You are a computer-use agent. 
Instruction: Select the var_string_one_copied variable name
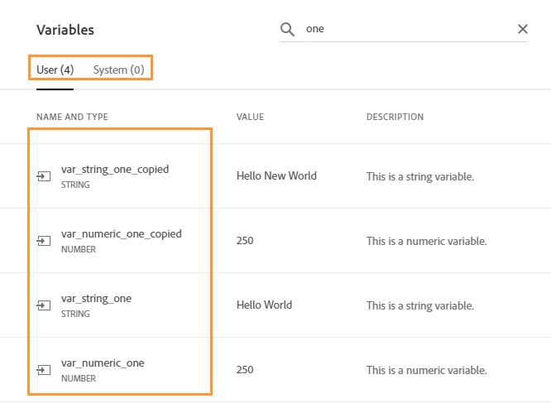(115, 169)
